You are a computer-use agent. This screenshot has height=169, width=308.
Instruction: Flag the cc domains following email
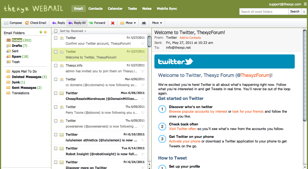[143, 85]
